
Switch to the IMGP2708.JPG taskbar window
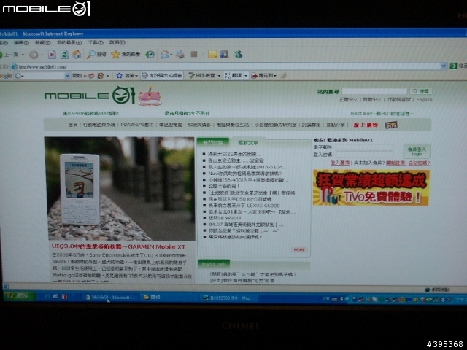(228, 297)
